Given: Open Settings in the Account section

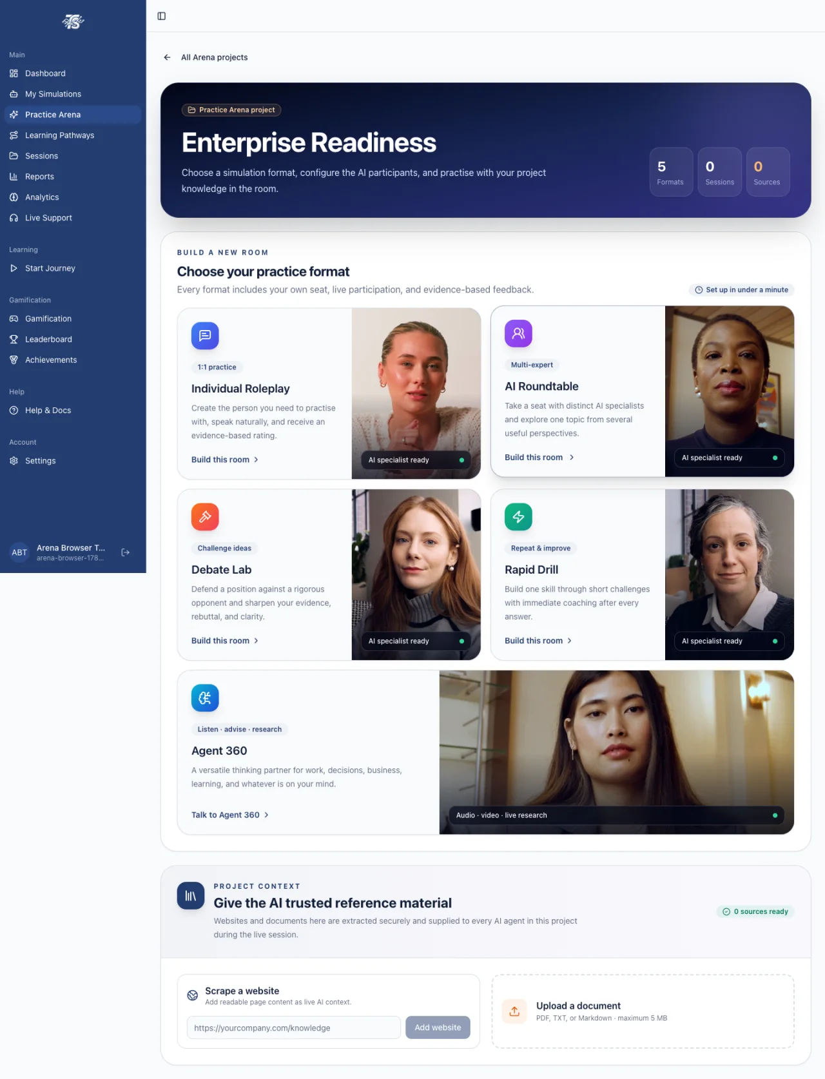Looking at the screenshot, I should click(73, 461).
